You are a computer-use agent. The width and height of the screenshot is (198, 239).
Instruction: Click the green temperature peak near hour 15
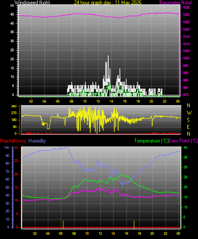[122, 174]
